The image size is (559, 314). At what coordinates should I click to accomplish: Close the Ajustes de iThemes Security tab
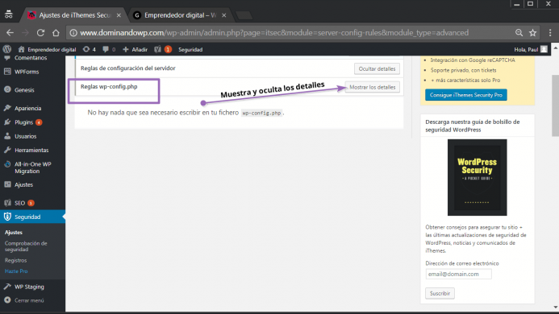coord(119,15)
